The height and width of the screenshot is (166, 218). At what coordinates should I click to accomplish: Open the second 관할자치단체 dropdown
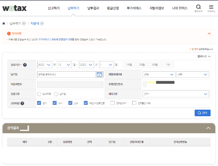(193, 74)
